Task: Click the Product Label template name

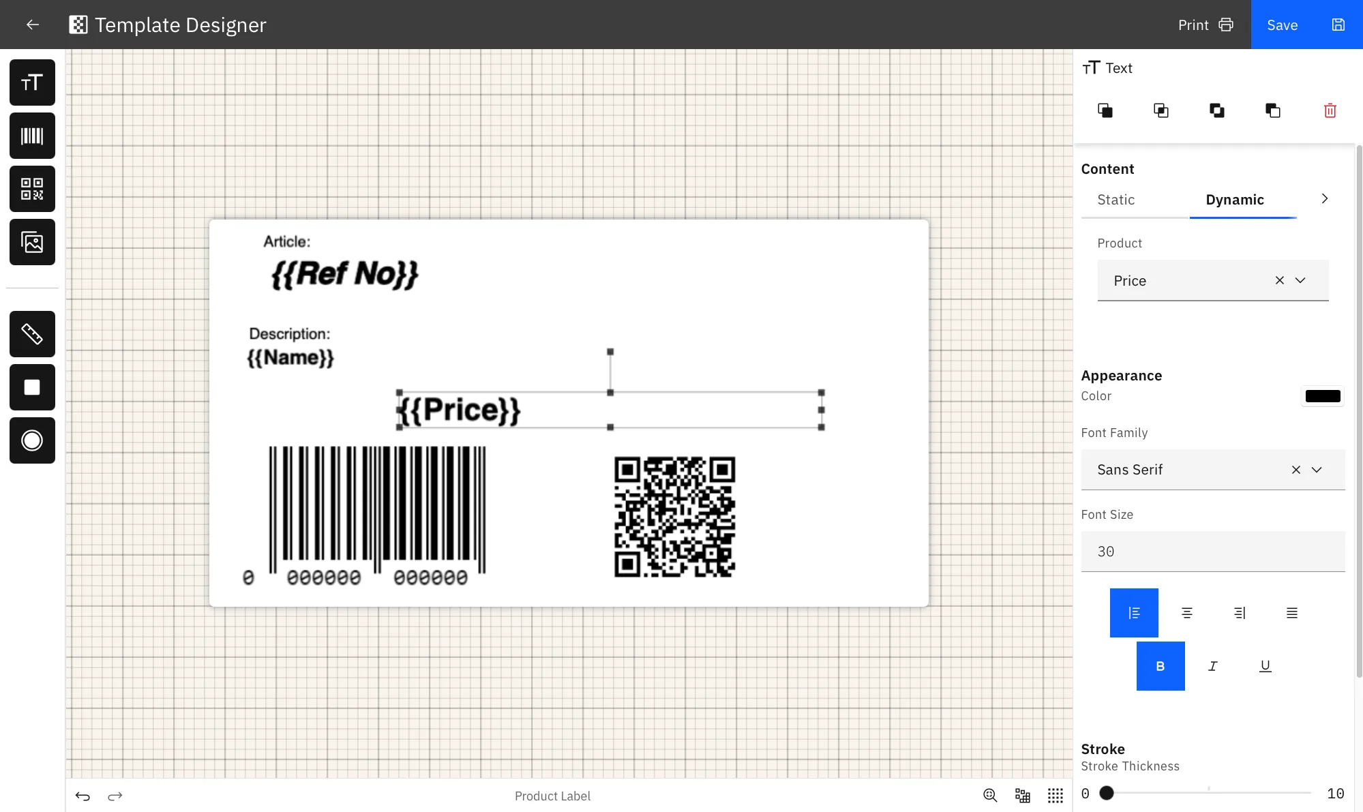Action: (552, 796)
